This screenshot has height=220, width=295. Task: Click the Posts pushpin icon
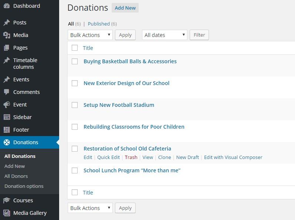7,23
